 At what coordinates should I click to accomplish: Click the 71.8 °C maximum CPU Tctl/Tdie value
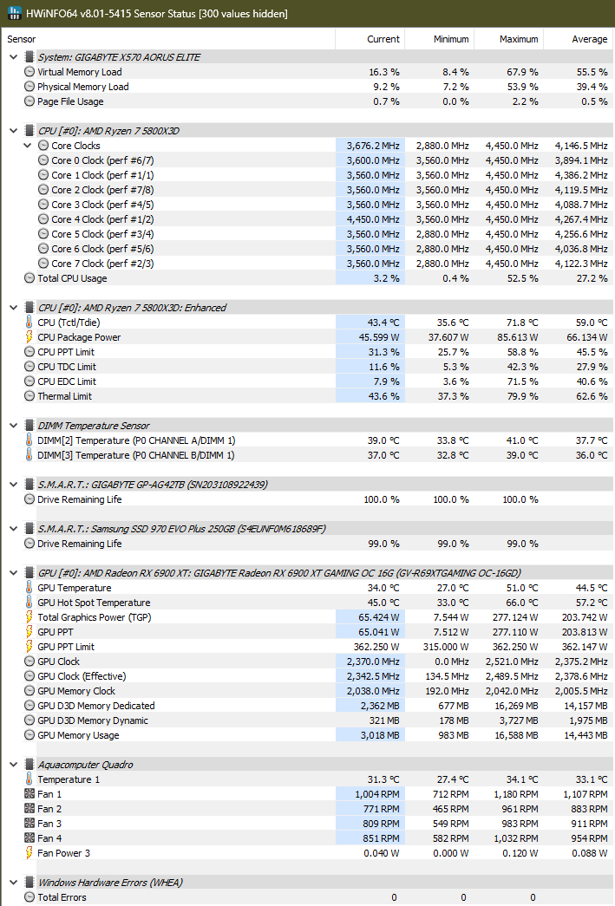(x=522, y=323)
